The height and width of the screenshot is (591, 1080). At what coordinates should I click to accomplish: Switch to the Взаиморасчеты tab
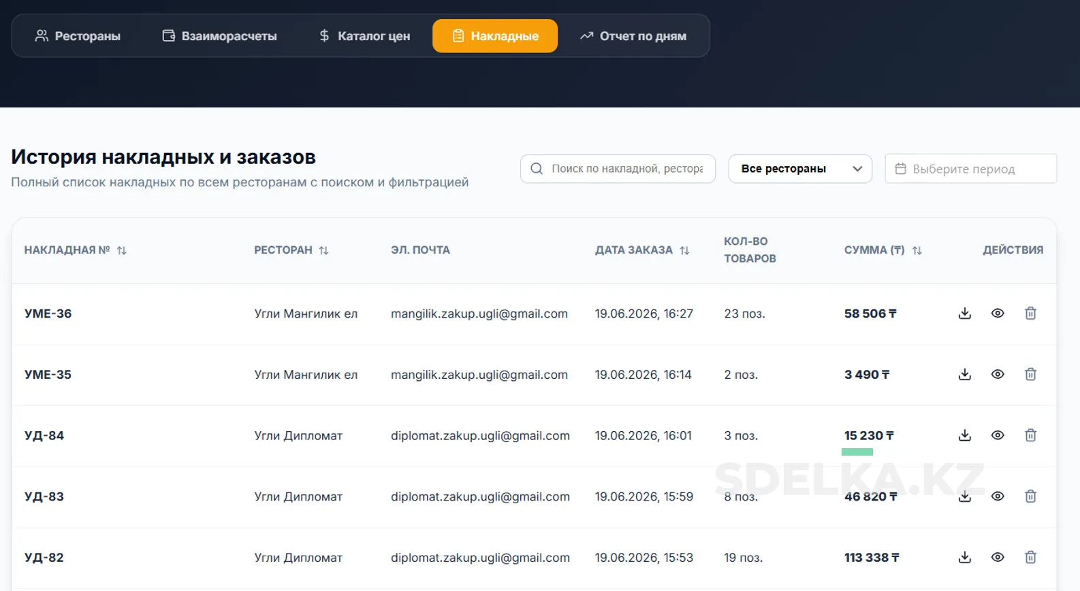point(219,36)
